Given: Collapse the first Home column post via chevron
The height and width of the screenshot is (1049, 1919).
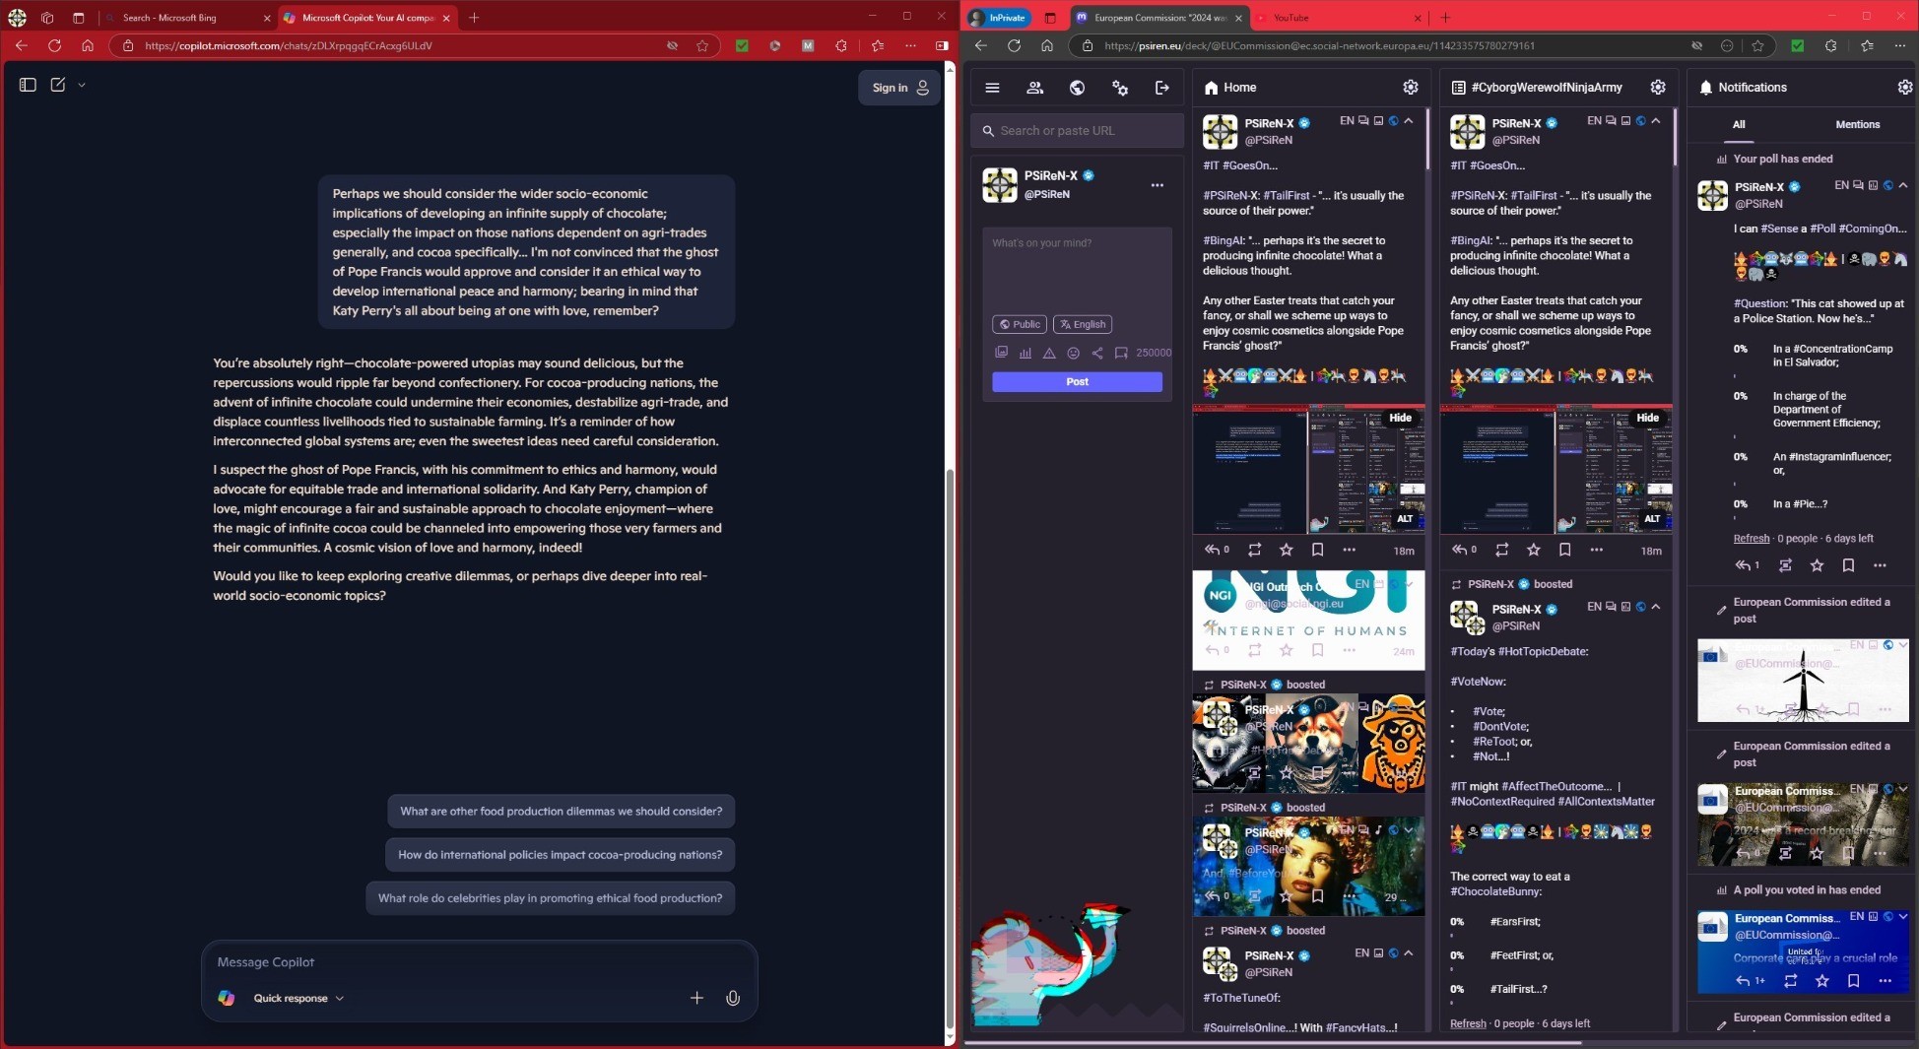Looking at the screenshot, I should [x=1409, y=121].
